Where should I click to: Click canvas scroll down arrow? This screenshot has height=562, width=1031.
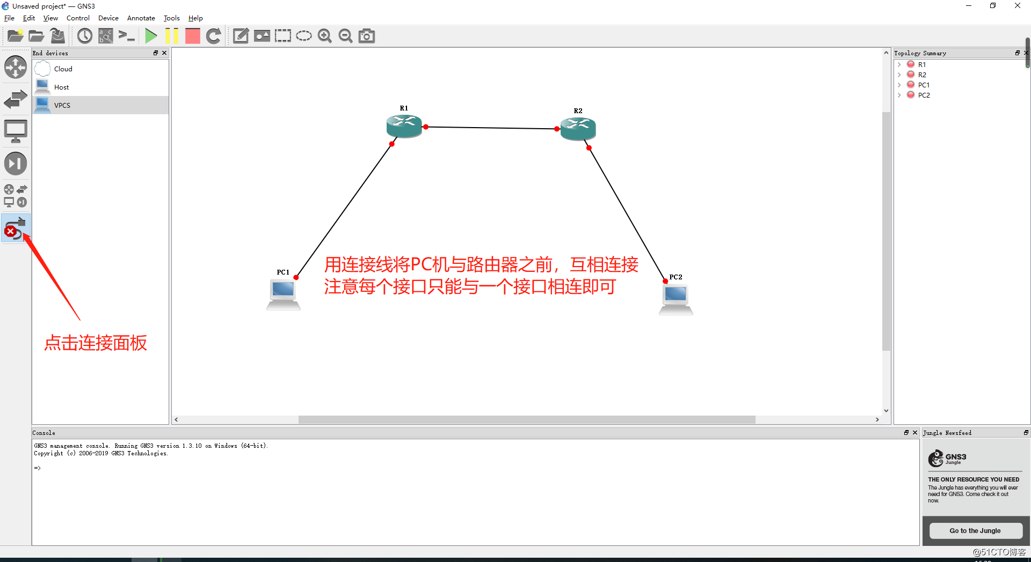(x=886, y=411)
